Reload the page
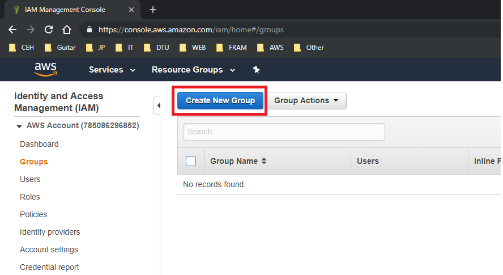 [49, 29]
